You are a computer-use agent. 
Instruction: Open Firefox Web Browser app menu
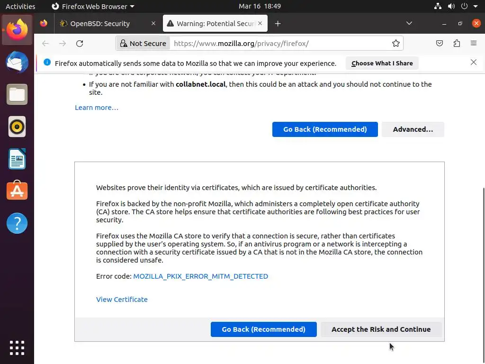93,6
